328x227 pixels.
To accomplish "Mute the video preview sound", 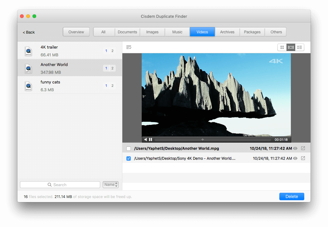I will [x=146, y=140].
